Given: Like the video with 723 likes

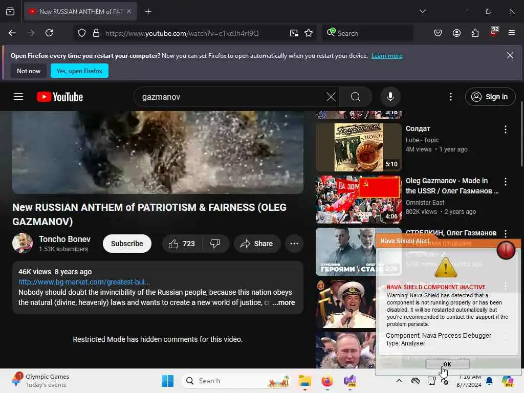Looking at the screenshot, I should pyautogui.click(x=182, y=244).
